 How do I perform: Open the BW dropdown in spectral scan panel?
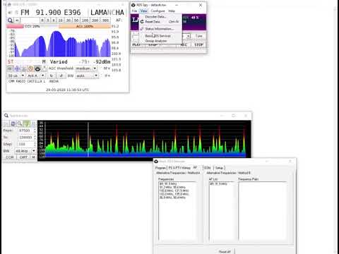[x=25, y=151]
